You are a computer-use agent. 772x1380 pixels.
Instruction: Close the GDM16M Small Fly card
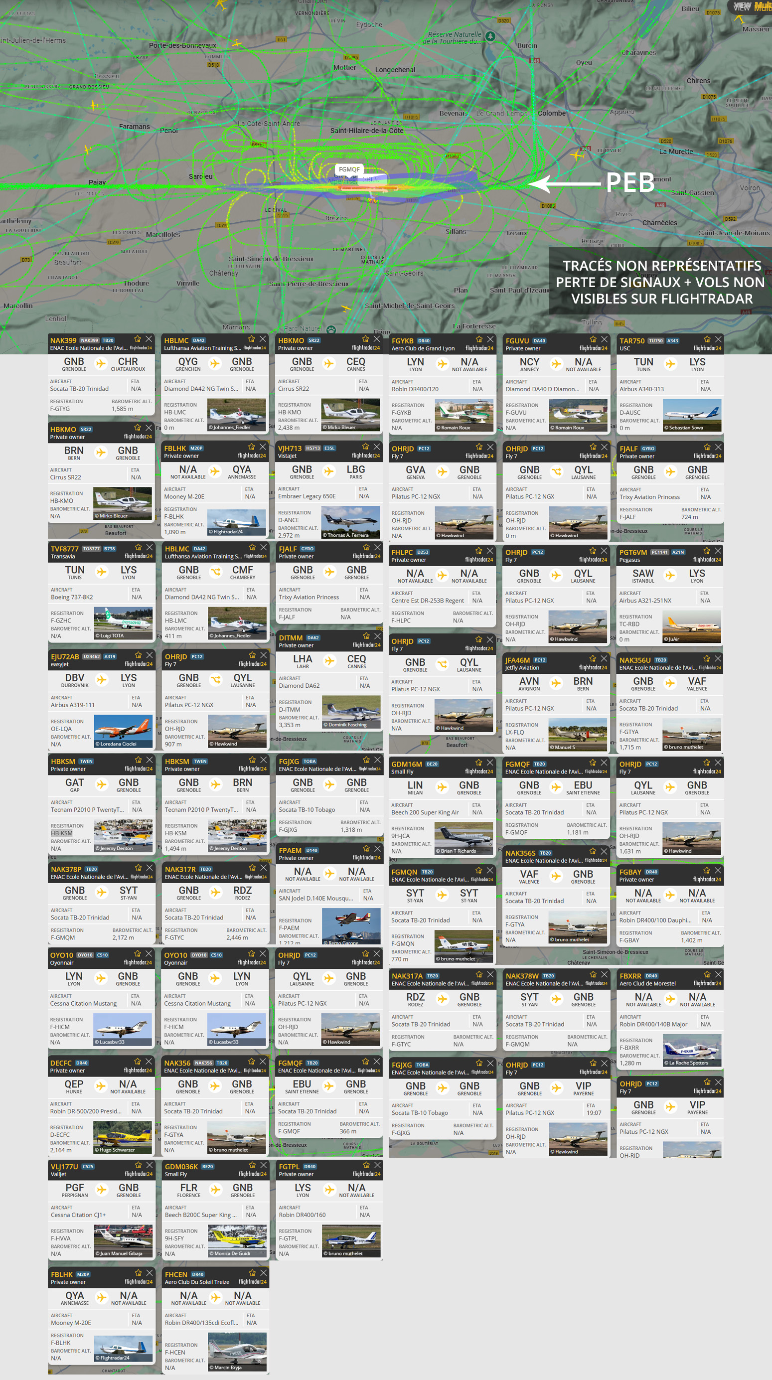[x=490, y=763]
